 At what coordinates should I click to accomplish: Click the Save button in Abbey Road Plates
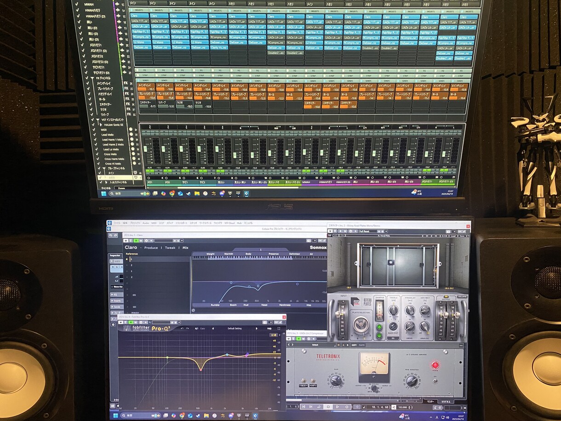(462, 236)
